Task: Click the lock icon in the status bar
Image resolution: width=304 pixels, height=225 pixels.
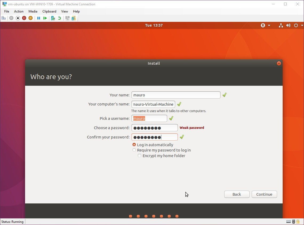Action: (298, 222)
